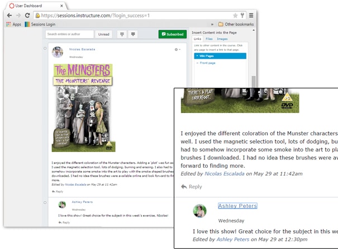This screenshot has height=251, width=338.
Task: Open the Sessions Login bookmark
Action: tap(40, 24)
